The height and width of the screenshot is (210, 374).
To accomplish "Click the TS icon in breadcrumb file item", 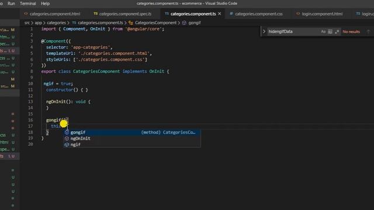I will tap(74, 23).
